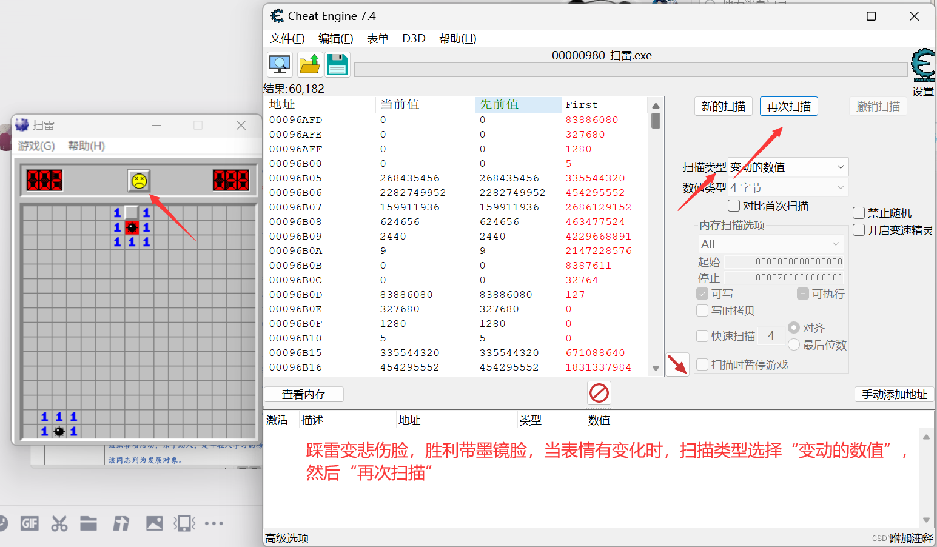The width and height of the screenshot is (937, 547).
Task: Enable 开启变速精灵 checkbox
Action: 859,230
